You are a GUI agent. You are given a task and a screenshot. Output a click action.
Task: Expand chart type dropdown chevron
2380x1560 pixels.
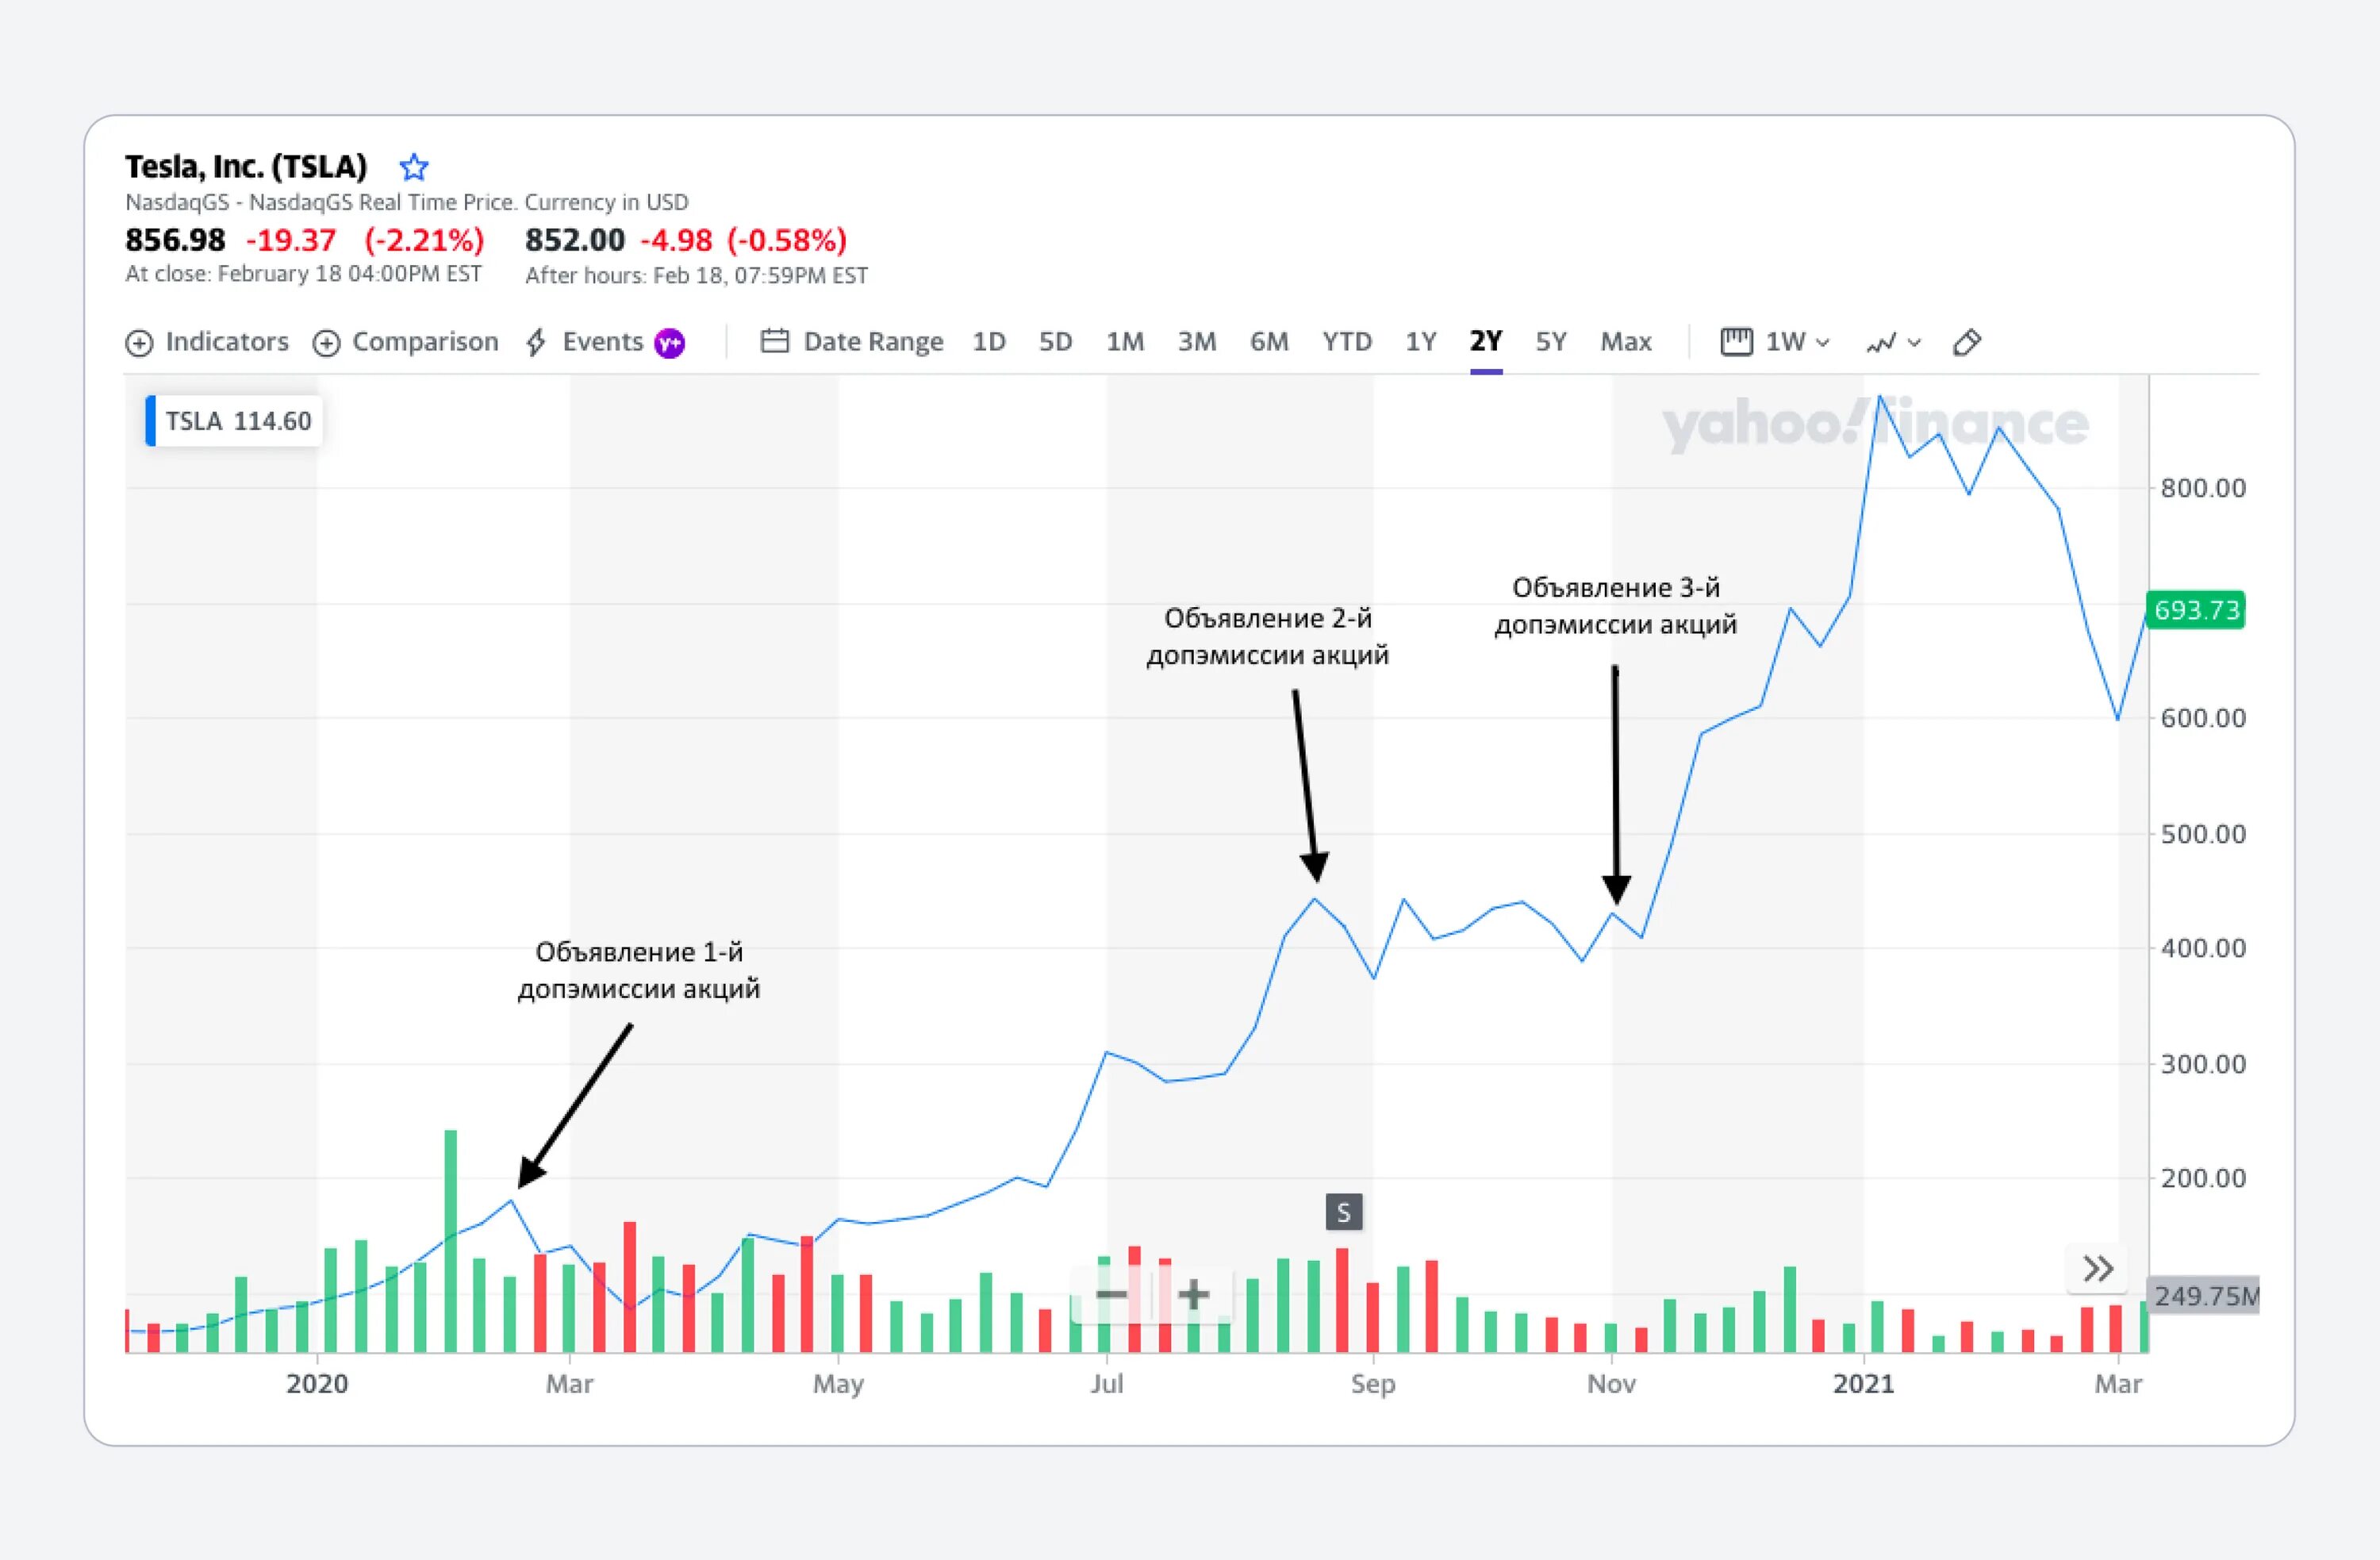click(1914, 343)
